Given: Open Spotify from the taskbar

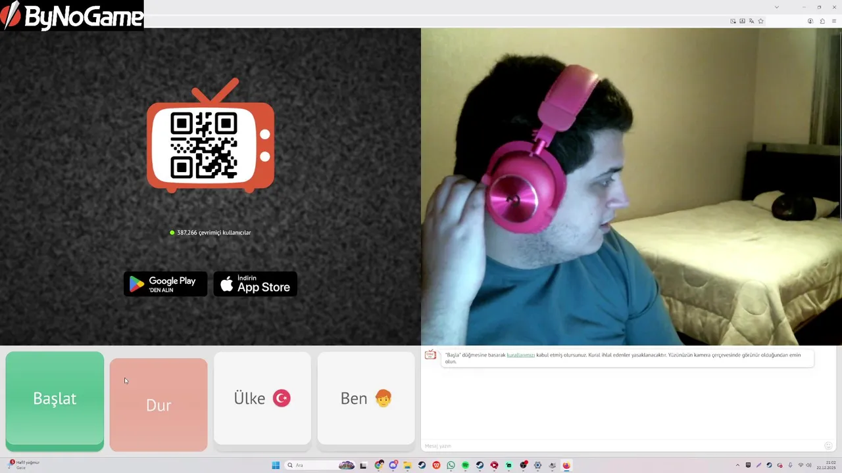Looking at the screenshot, I should pyautogui.click(x=465, y=465).
